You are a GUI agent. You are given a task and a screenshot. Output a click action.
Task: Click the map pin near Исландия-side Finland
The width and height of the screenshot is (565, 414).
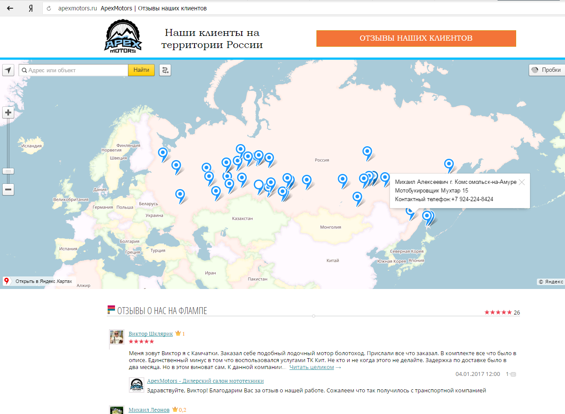pyautogui.click(x=163, y=153)
